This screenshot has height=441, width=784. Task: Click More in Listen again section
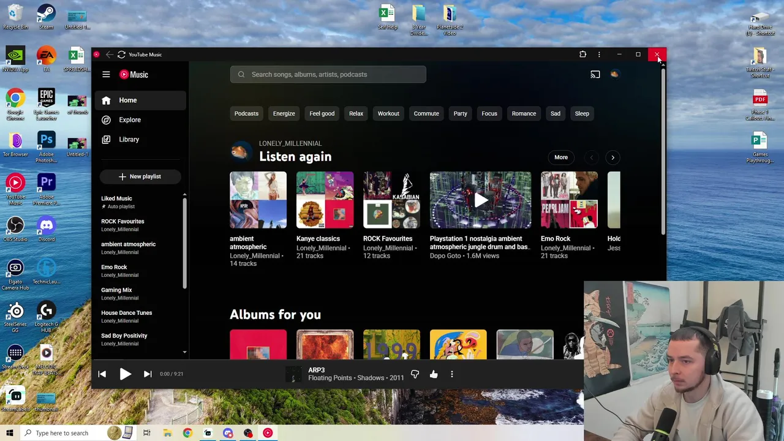coord(561,157)
